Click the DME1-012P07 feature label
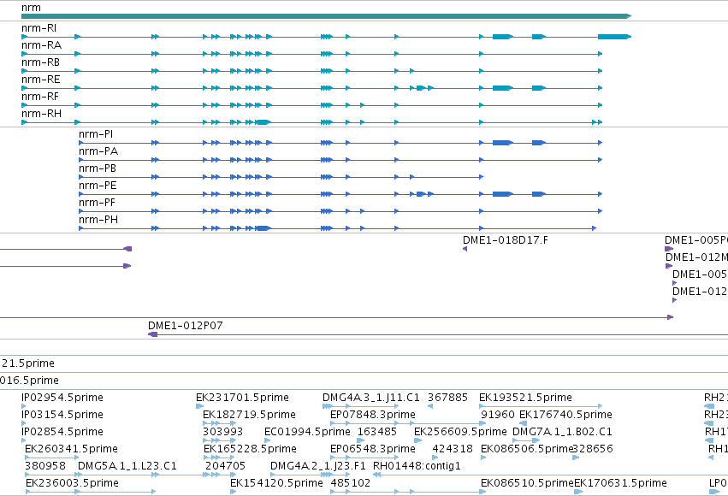 186,326
